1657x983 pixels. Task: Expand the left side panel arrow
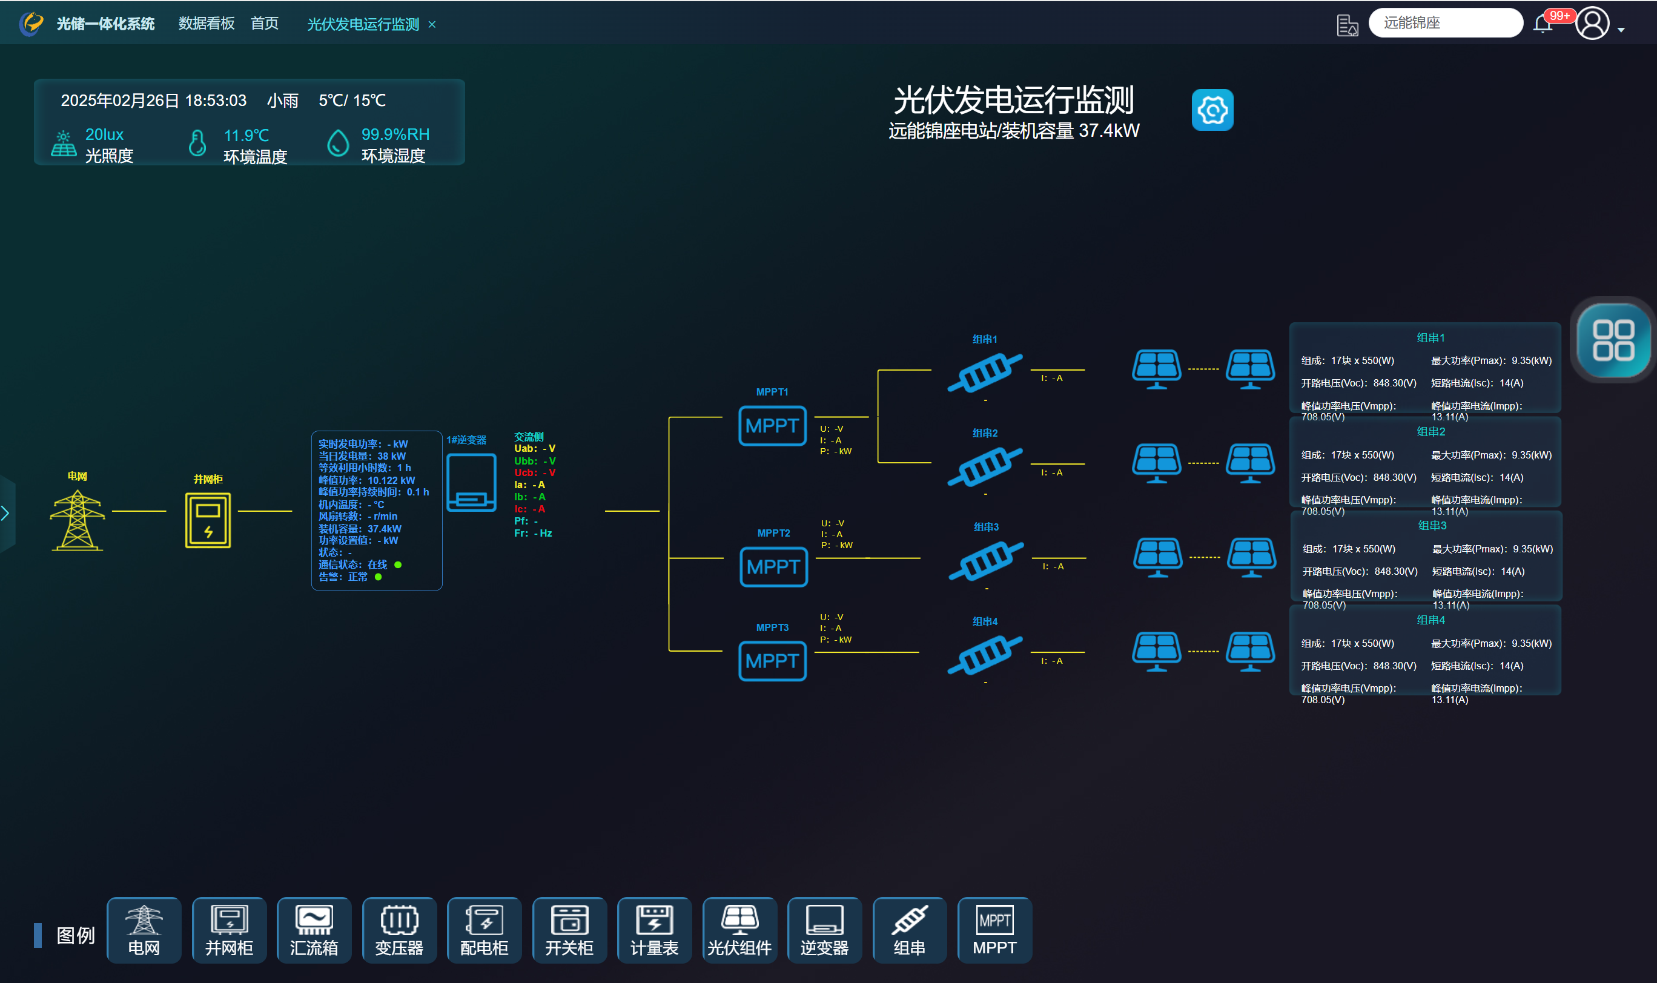tap(5, 514)
